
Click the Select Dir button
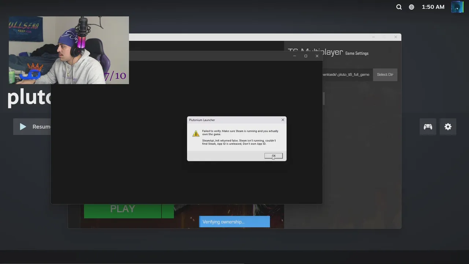tap(385, 74)
